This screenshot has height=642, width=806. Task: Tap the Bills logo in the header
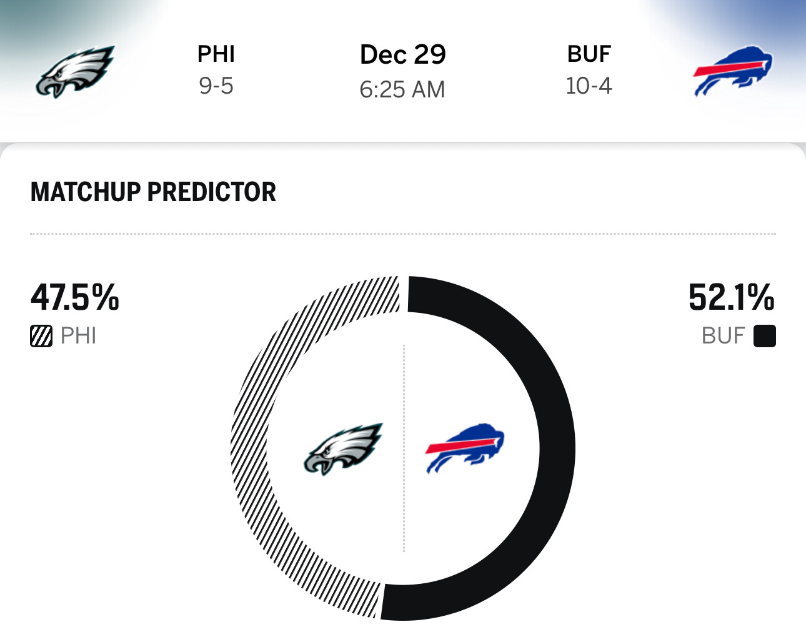point(732,70)
